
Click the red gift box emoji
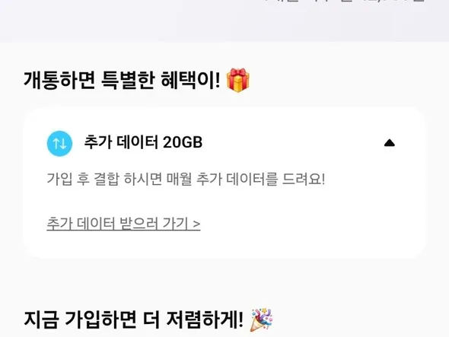click(238, 80)
